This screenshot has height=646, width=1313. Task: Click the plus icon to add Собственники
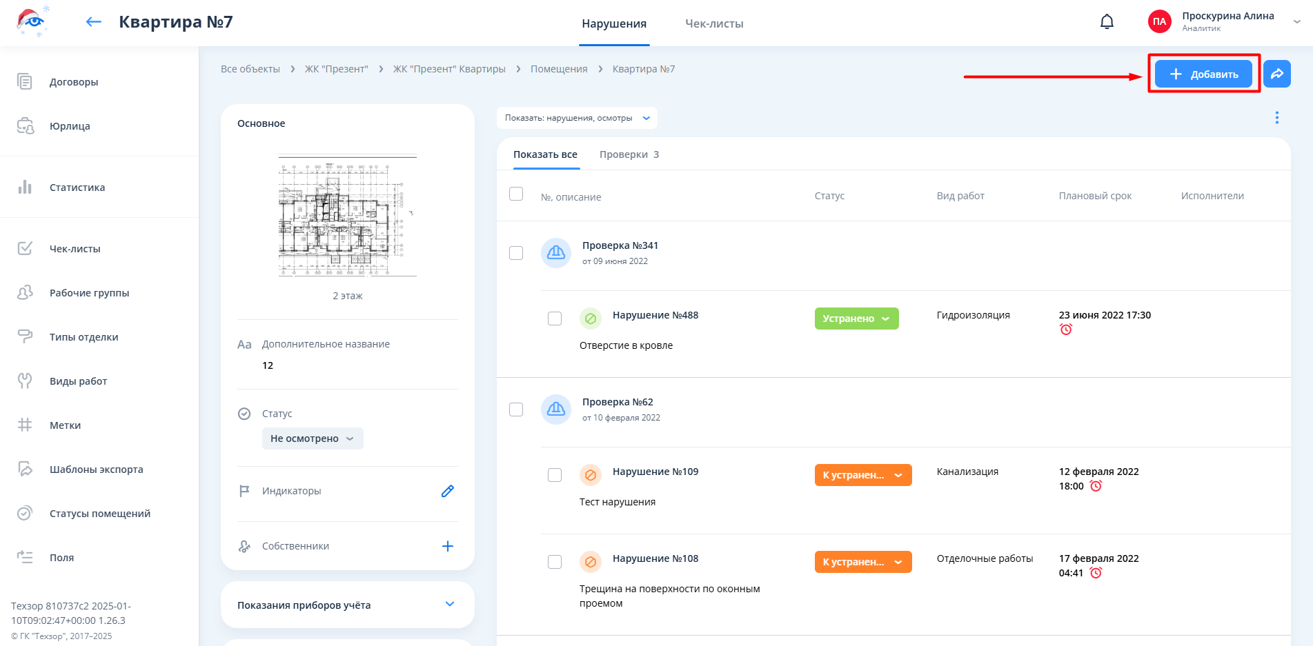(447, 546)
